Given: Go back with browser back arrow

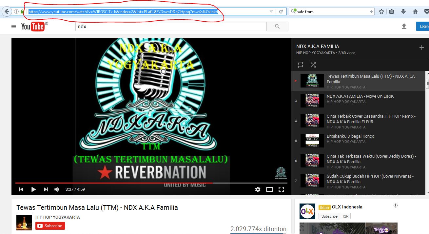Looking at the screenshot, I should click(x=7, y=11).
